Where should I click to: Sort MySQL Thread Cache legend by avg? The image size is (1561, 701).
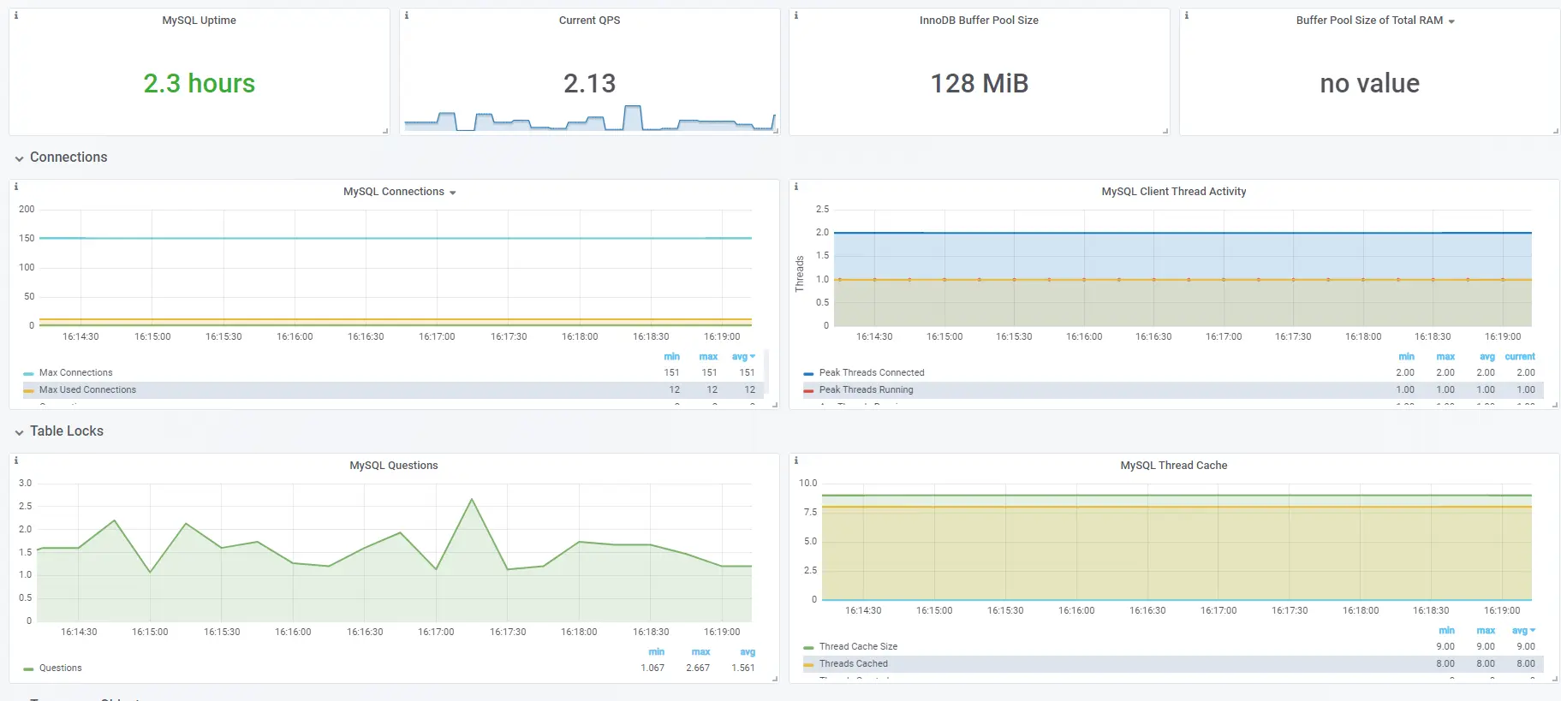[1523, 631]
